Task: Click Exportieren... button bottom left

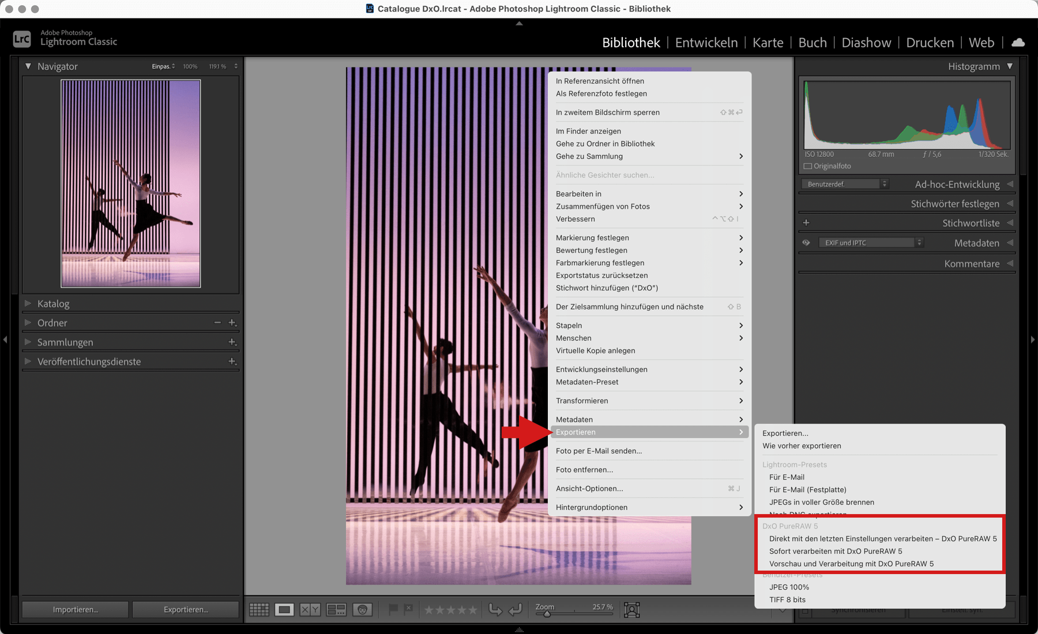Action: tap(186, 610)
